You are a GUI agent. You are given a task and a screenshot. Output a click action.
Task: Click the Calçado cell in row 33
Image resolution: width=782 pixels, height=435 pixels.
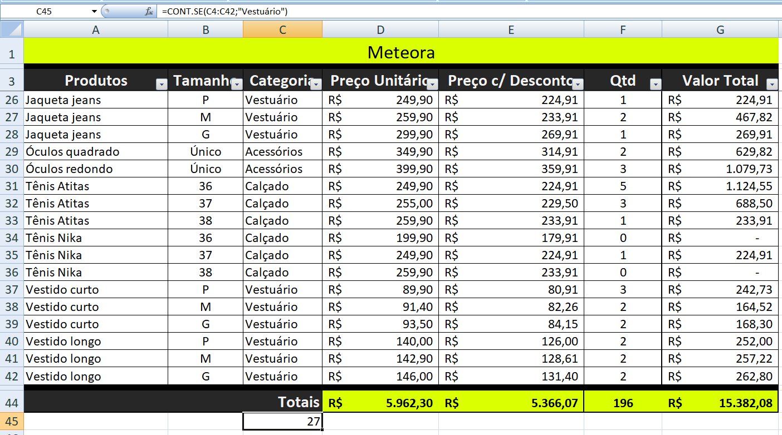[x=282, y=221]
